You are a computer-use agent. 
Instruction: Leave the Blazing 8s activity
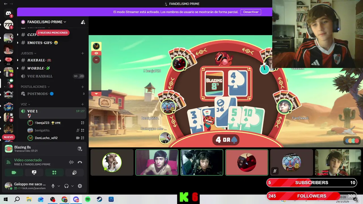pos(80,149)
